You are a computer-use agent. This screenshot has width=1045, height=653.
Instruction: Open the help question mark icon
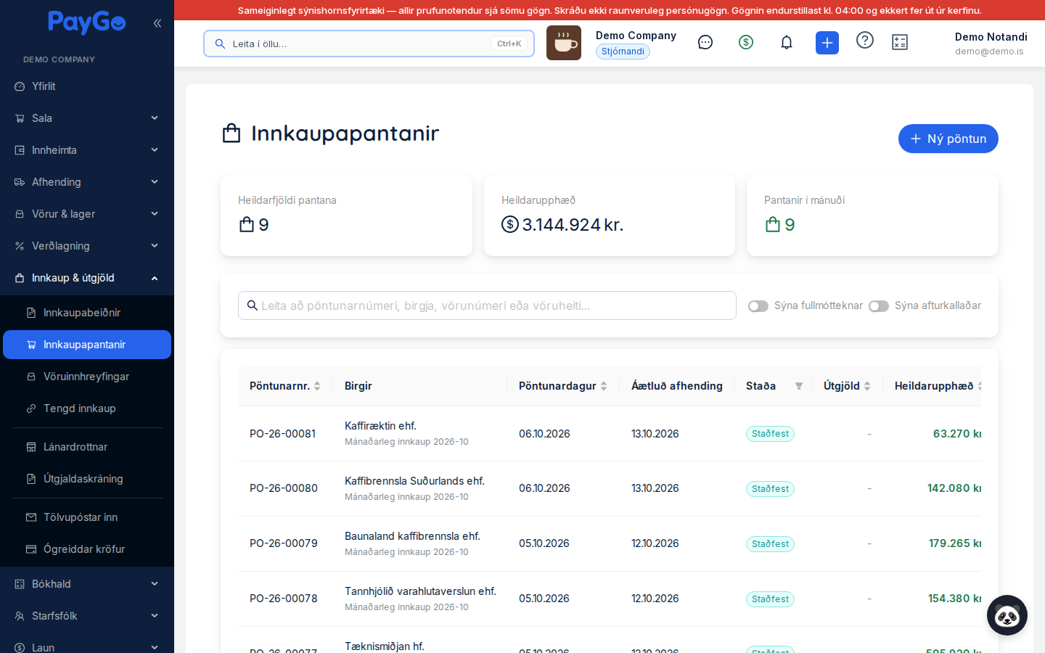[865, 41]
